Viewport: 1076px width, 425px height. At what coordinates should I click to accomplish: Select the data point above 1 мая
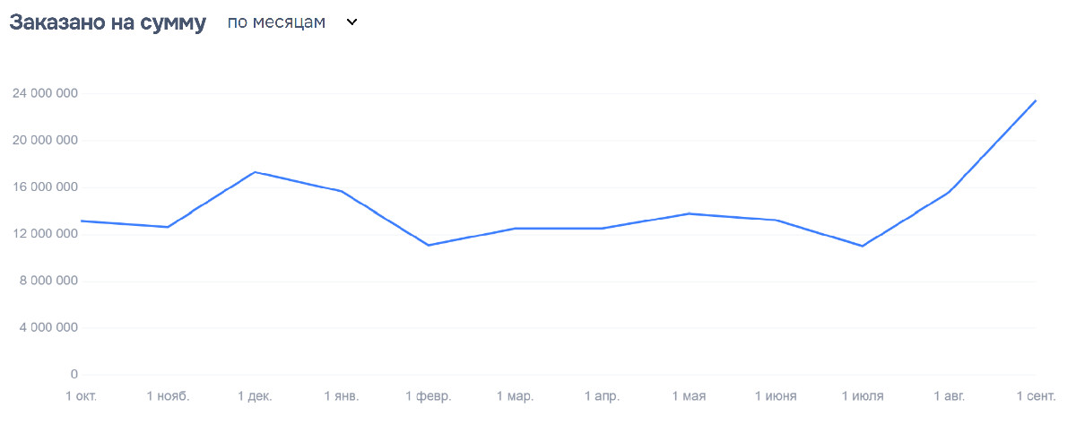click(x=689, y=213)
